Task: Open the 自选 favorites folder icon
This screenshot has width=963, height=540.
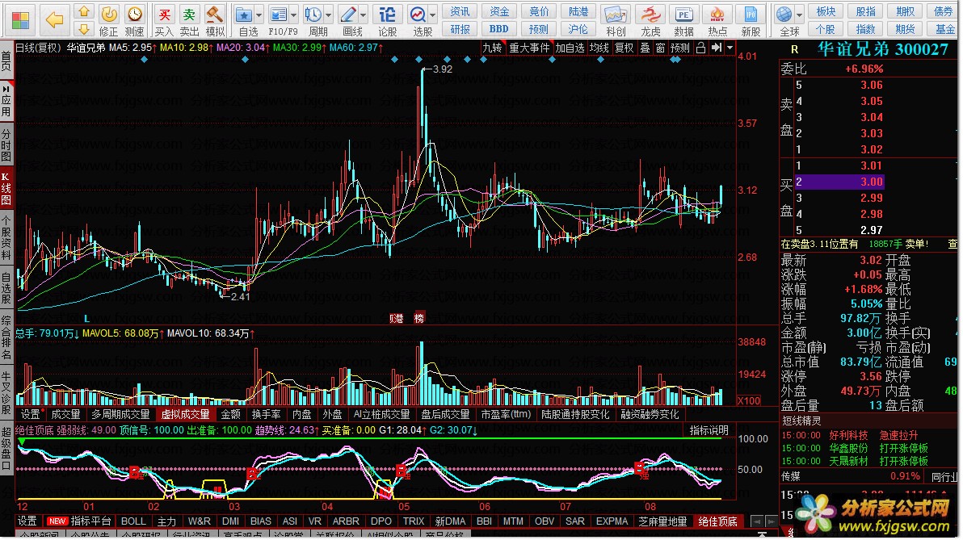Action: [245, 21]
